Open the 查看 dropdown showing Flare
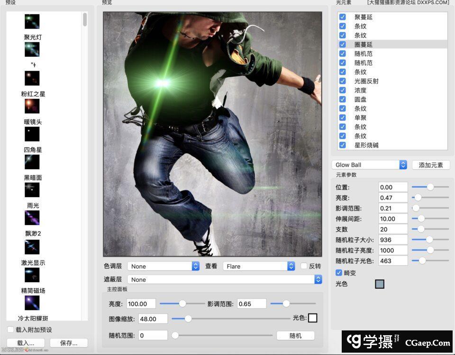455x355 pixels. (x=259, y=266)
